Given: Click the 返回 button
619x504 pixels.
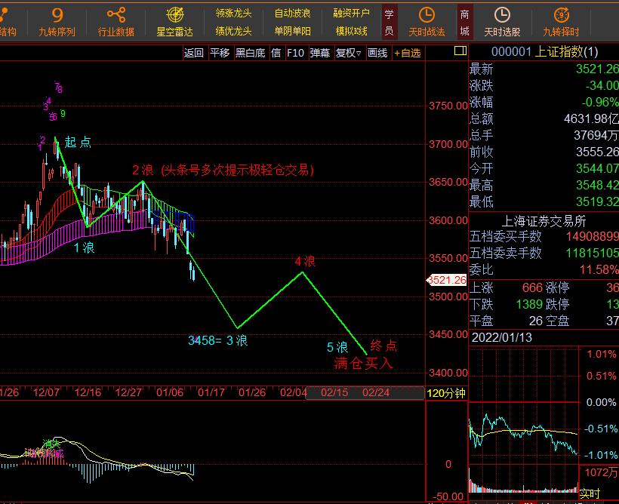Looking at the screenshot, I should click(194, 53).
